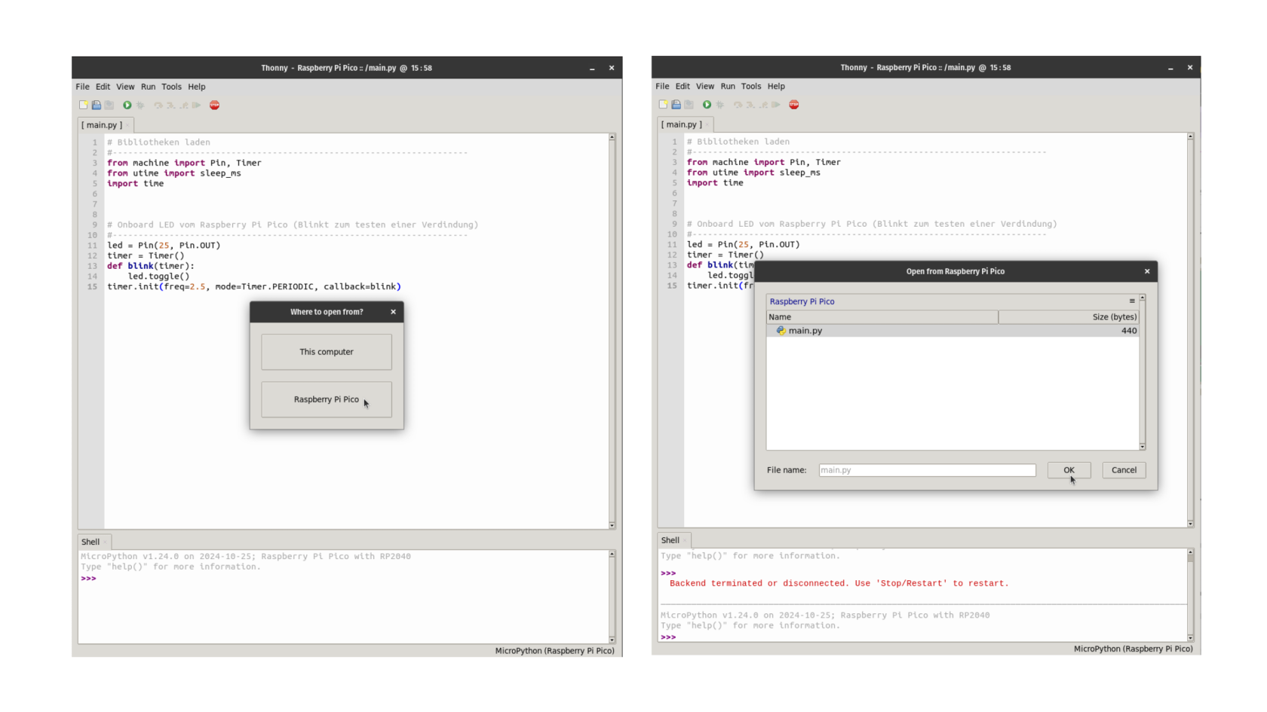Screen dimensions: 1267x712
Task: Open Run menu in right Thonny window
Action: (x=728, y=86)
